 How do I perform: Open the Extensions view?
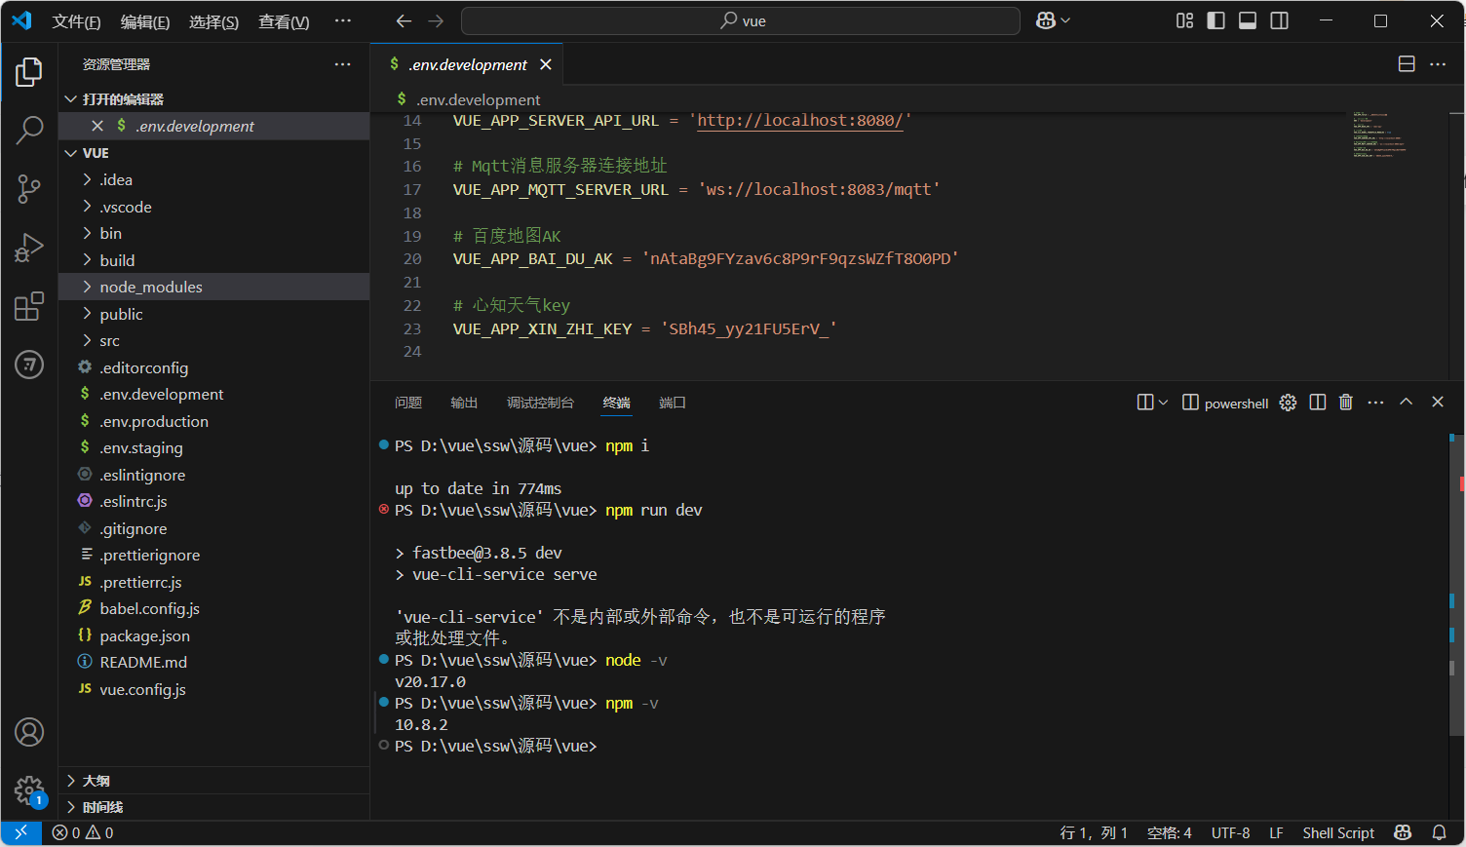pos(29,306)
